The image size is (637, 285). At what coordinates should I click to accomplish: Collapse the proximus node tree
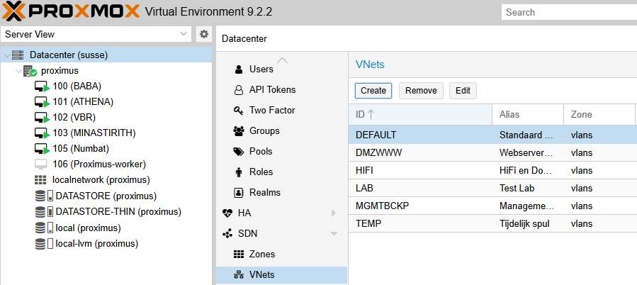coord(18,71)
